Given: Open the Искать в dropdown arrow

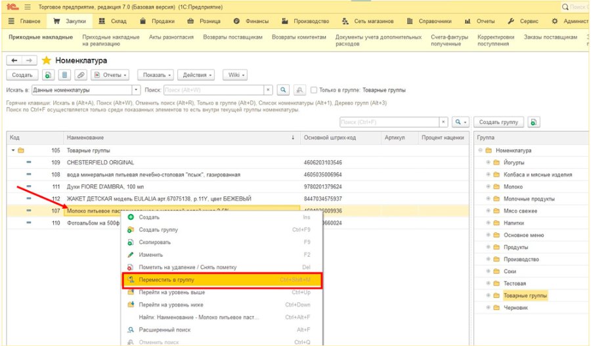Looking at the screenshot, I should point(136,90).
